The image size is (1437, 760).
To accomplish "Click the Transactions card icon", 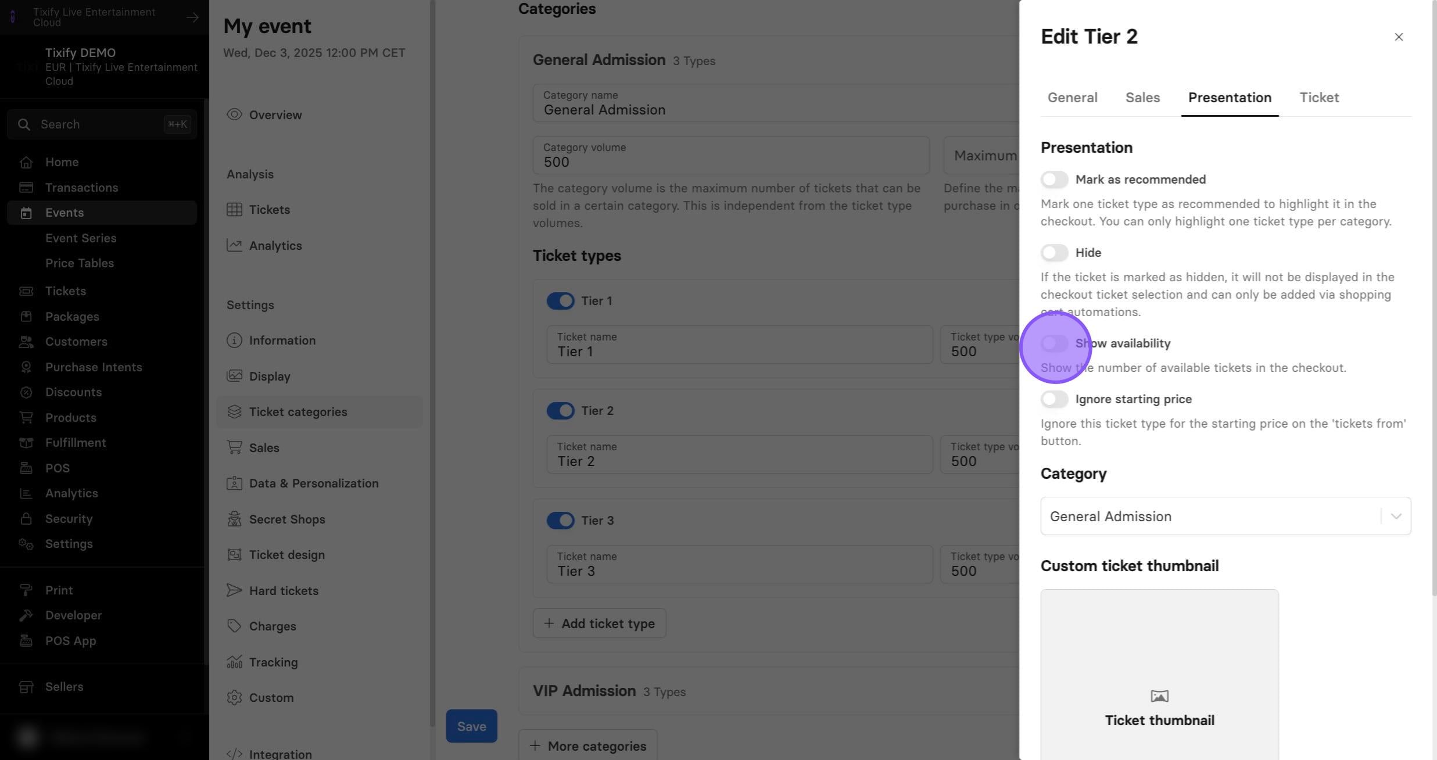I will tap(26, 188).
